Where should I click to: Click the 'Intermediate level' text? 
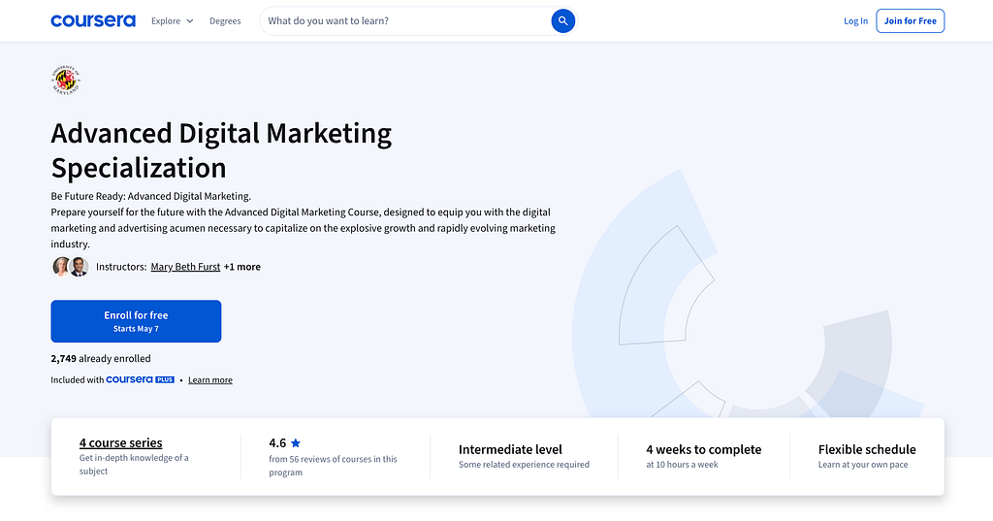point(510,449)
